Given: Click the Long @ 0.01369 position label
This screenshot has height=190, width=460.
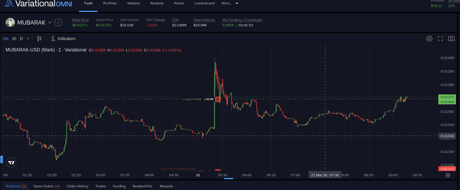Looking at the screenshot, I should pyautogui.click(x=192, y=99).
